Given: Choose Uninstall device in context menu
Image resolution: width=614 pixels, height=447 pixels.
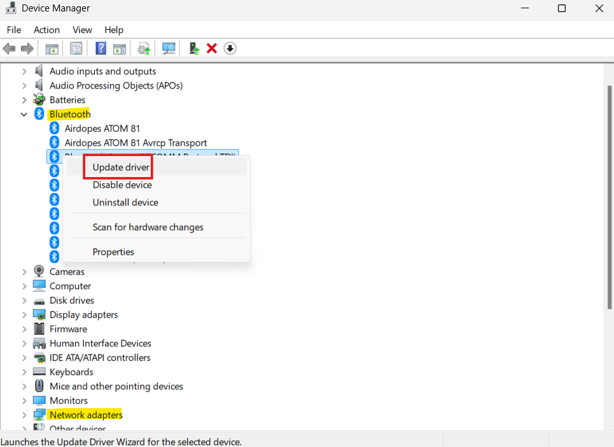Looking at the screenshot, I should point(157,202).
